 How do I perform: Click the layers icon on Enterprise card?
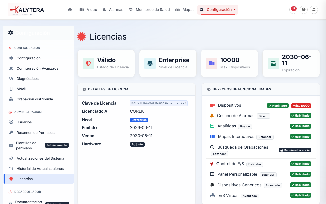click(150, 63)
